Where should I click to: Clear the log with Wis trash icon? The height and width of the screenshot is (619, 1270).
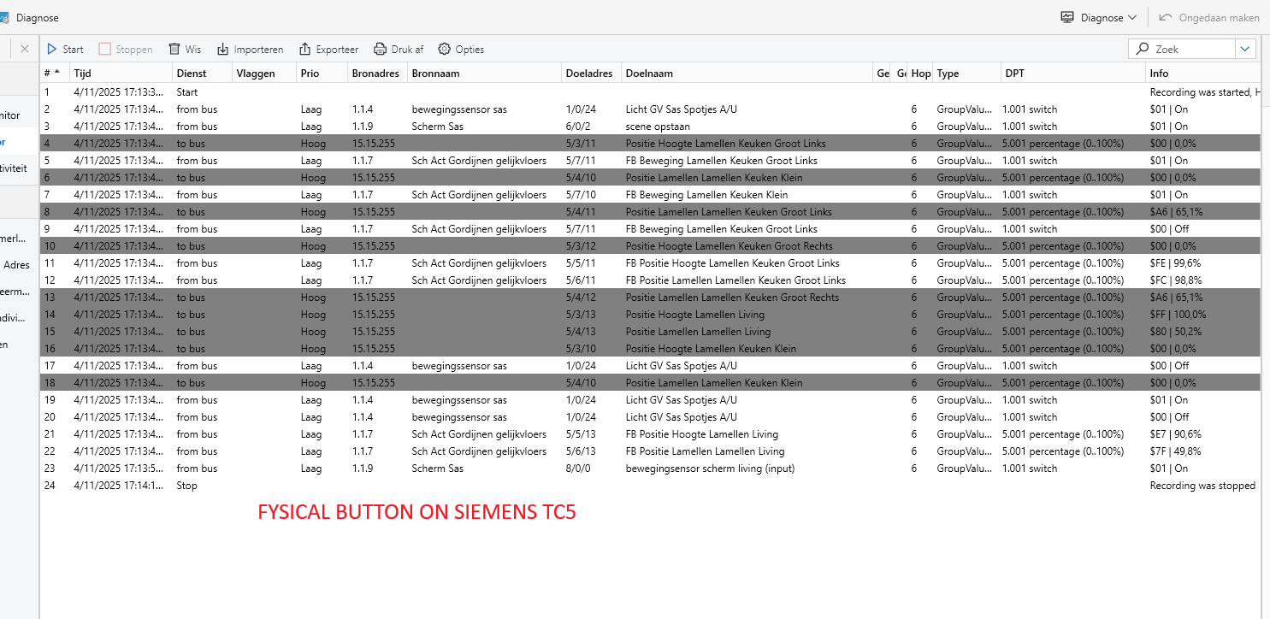pyautogui.click(x=174, y=50)
